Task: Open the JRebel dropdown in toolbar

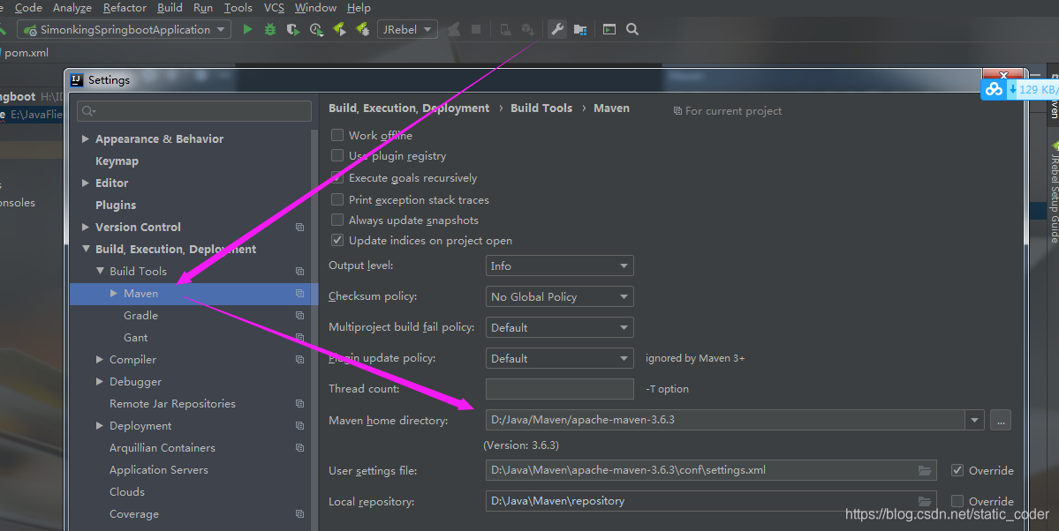Action: point(407,29)
